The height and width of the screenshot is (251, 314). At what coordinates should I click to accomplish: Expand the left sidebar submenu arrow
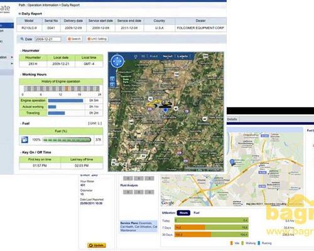[12, 57]
